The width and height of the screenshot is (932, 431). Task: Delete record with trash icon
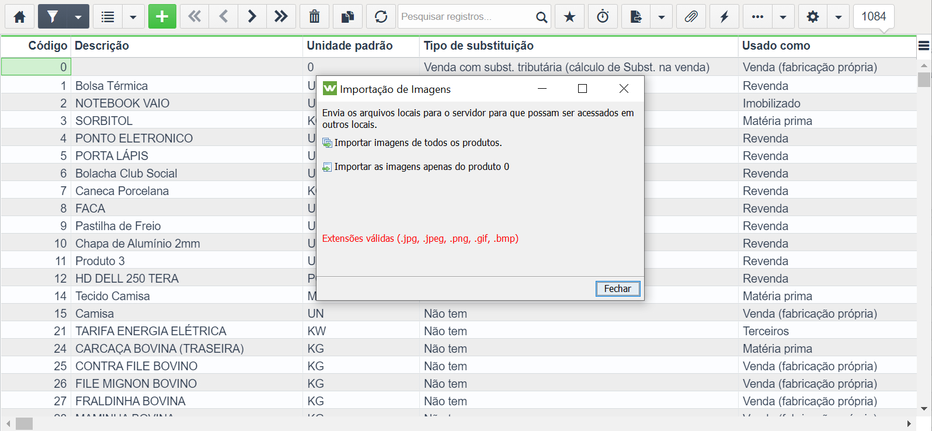(314, 16)
